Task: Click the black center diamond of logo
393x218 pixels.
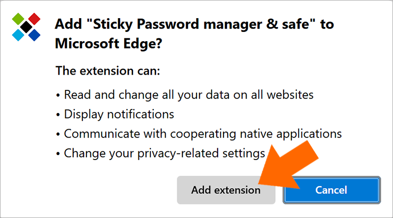Action: pyautogui.click(x=26, y=27)
